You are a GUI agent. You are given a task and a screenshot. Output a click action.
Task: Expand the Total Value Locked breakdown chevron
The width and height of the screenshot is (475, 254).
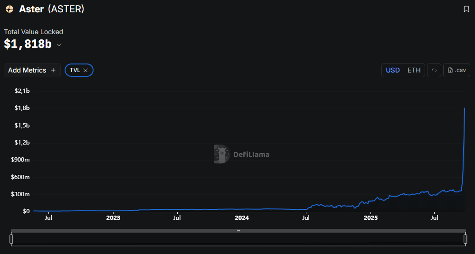point(59,45)
